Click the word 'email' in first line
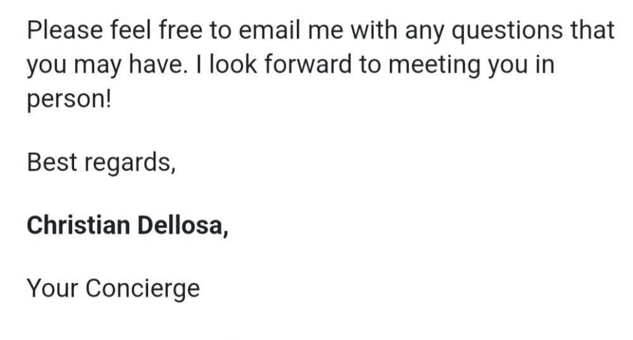The image size is (633, 340). (270, 30)
